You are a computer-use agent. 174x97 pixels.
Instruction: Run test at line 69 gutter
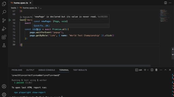[x=10, y=20]
